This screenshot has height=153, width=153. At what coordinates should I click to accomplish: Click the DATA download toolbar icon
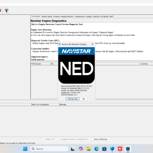coord(6,10)
